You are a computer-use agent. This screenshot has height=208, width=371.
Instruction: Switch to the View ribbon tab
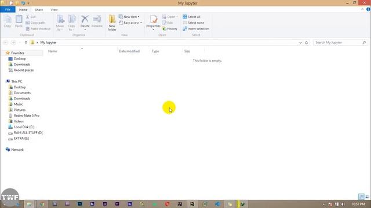pyautogui.click(x=54, y=10)
